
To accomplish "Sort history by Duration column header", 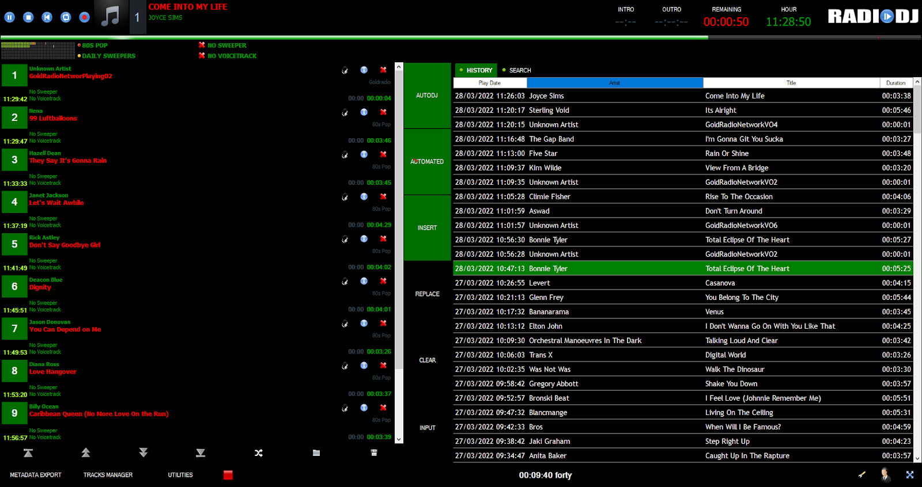I will coord(896,83).
